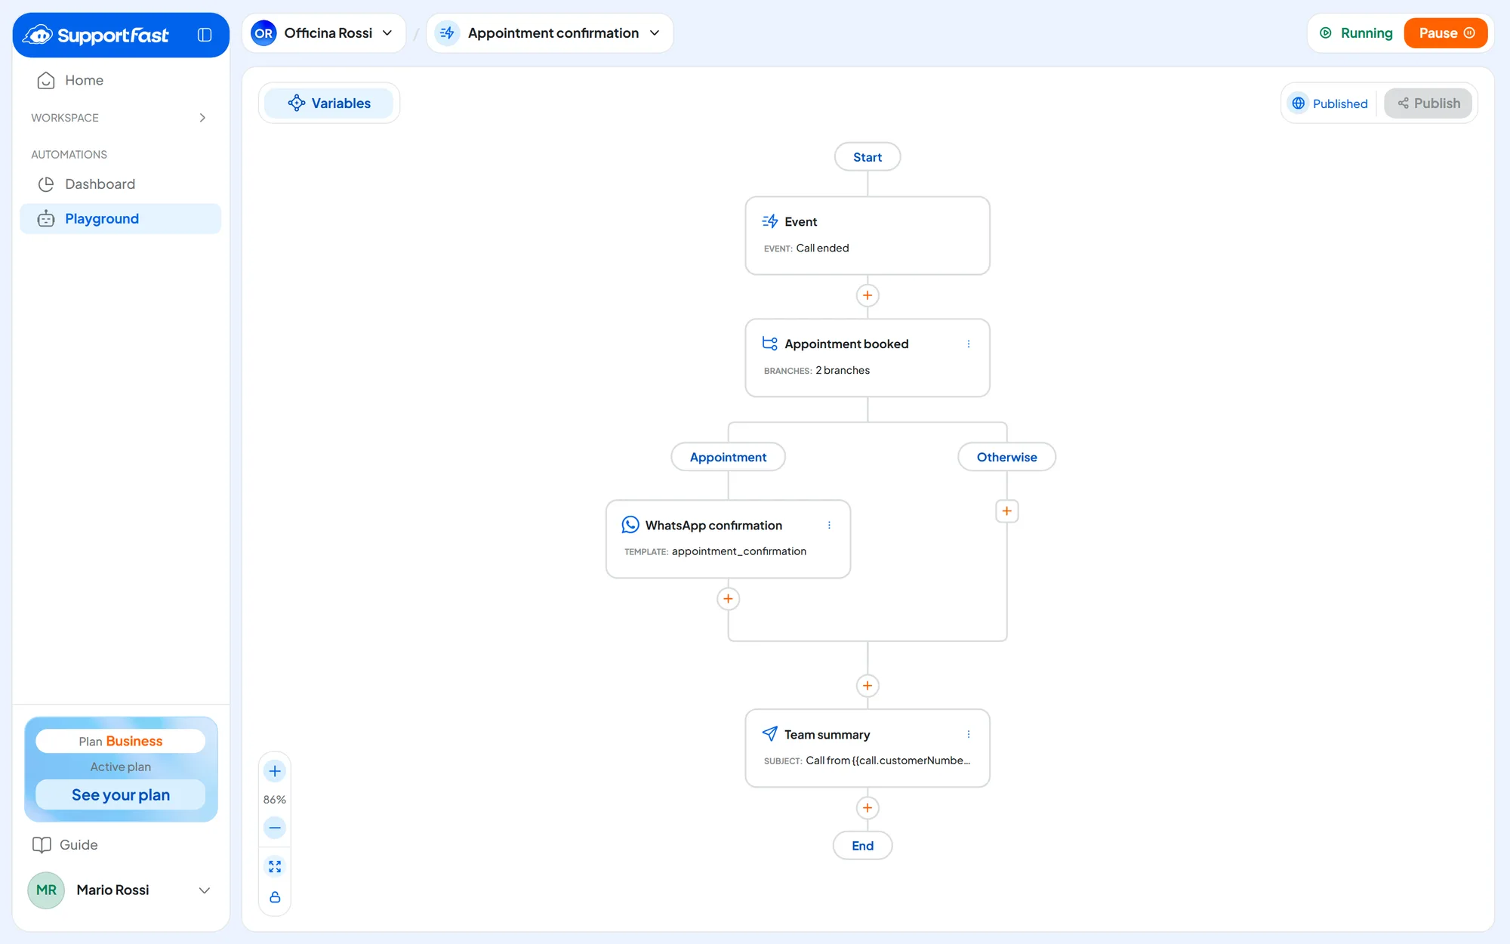The width and height of the screenshot is (1510, 944).
Task: Click the Event lightning icon
Action: click(x=770, y=221)
